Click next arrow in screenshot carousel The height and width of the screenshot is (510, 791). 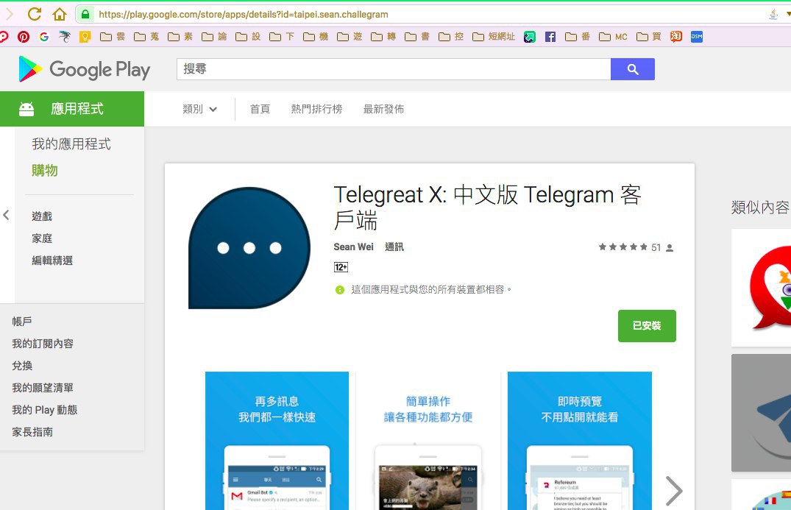coord(673,489)
